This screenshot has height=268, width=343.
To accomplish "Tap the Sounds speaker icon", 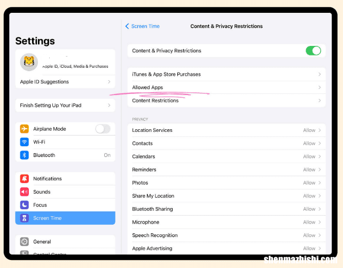I will [x=24, y=192].
